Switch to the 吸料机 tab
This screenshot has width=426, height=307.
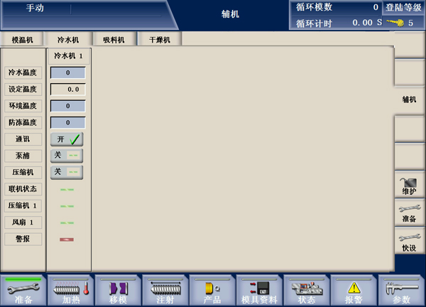point(114,40)
